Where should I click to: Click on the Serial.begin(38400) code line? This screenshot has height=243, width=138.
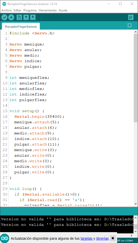(x=39, y=116)
